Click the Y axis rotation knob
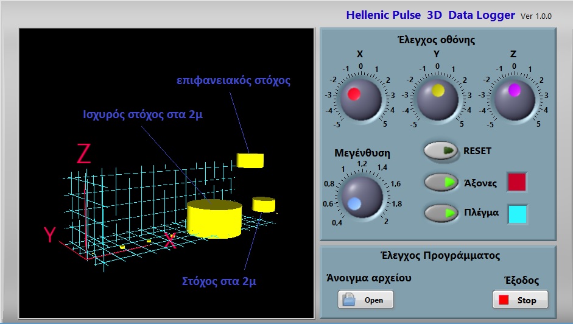This screenshot has height=324, width=573. pos(437,98)
